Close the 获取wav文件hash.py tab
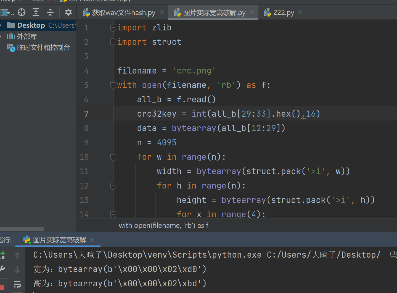The width and height of the screenshot is (397, 293). 162,12
